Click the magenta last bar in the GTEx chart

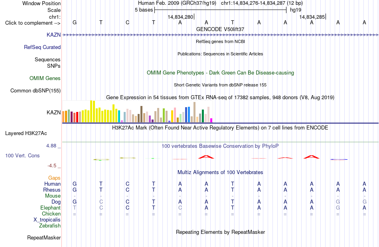(x=211, y=120)
